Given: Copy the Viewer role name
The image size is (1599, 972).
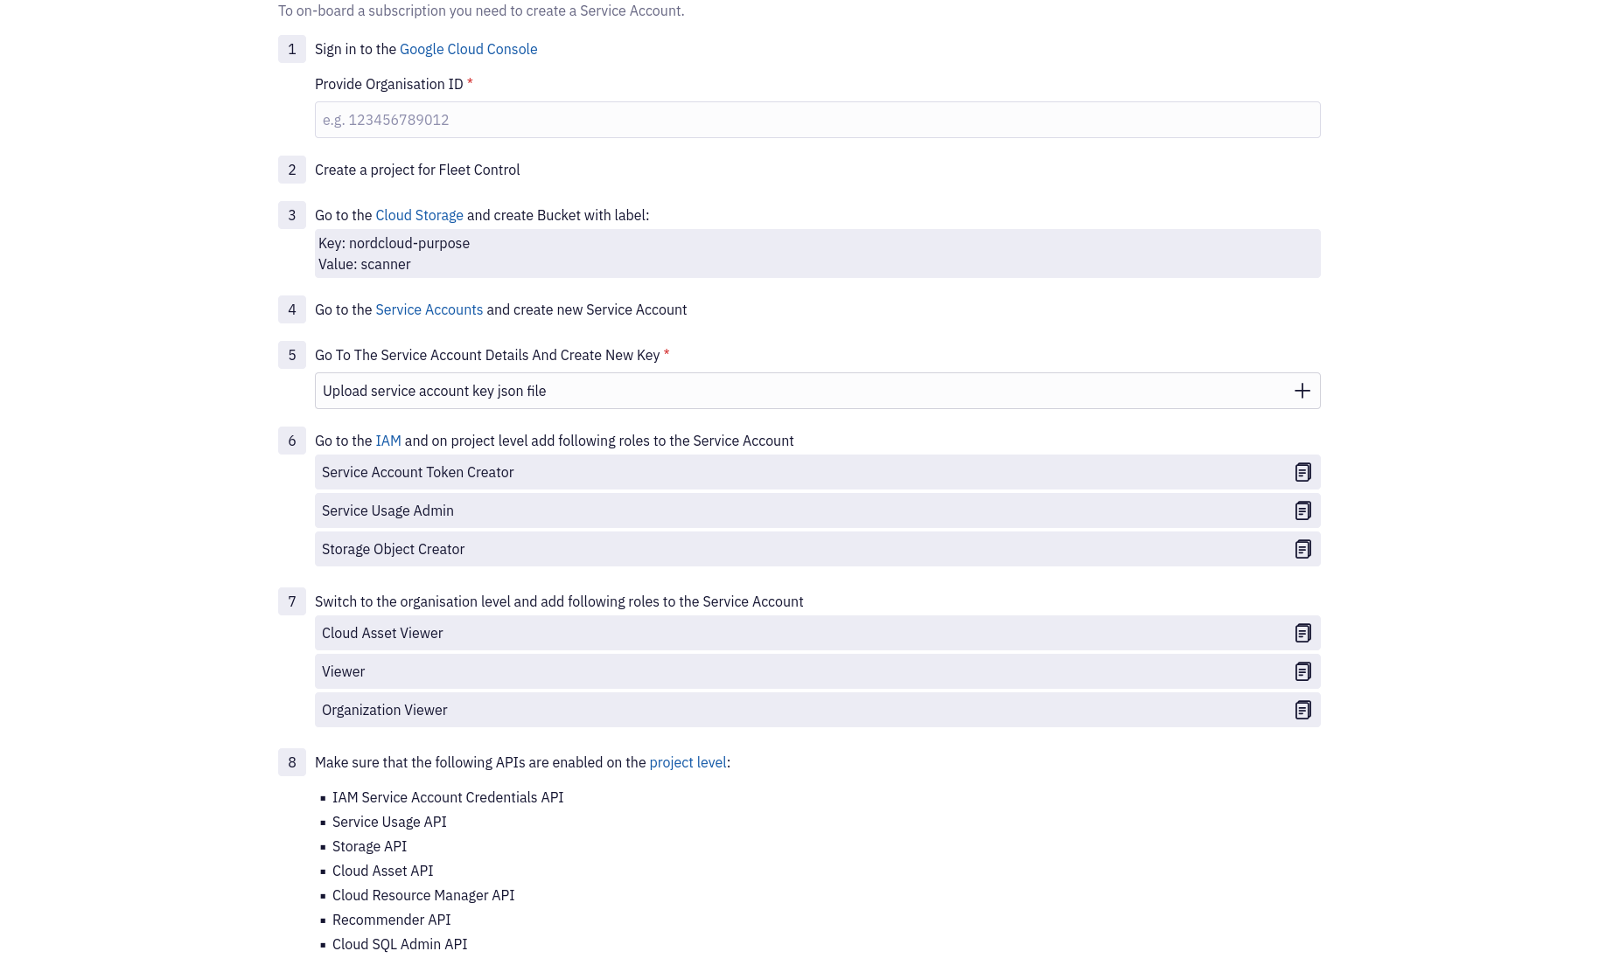Looking at the screenshot, I should click(x=1302, y=671).
